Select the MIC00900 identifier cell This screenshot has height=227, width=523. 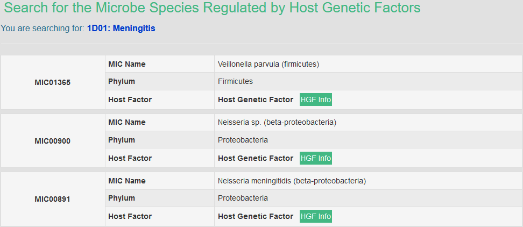(53, 141)
